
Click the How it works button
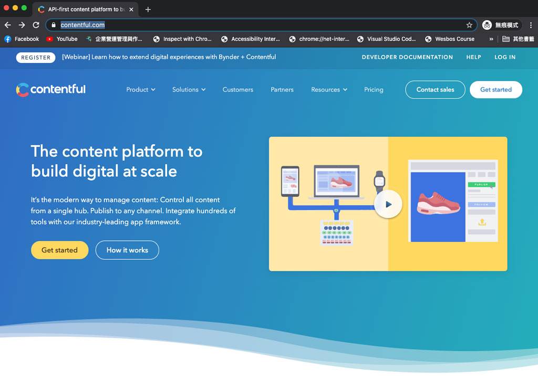(x=127, y=250)
